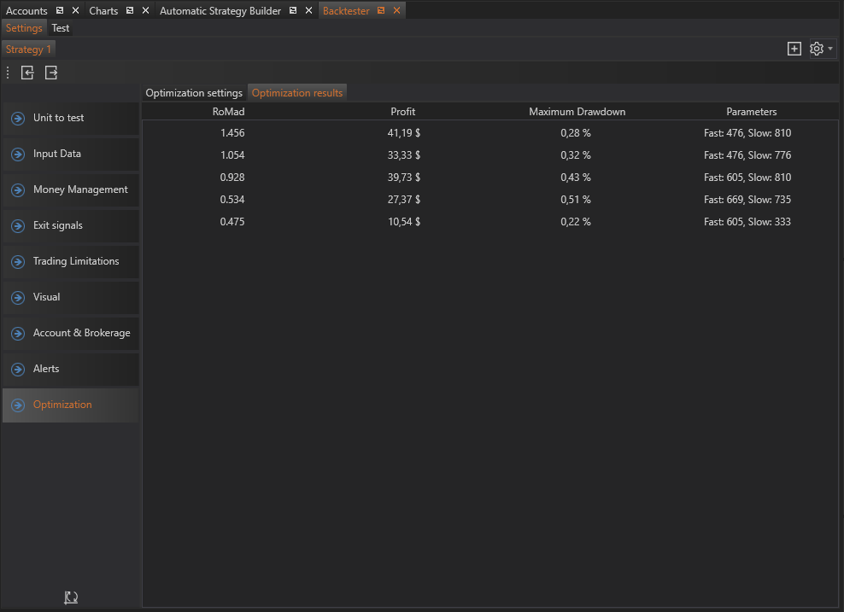Click the arrow icon beside Unit to test
844x612 pixels.
pos(17,119)
